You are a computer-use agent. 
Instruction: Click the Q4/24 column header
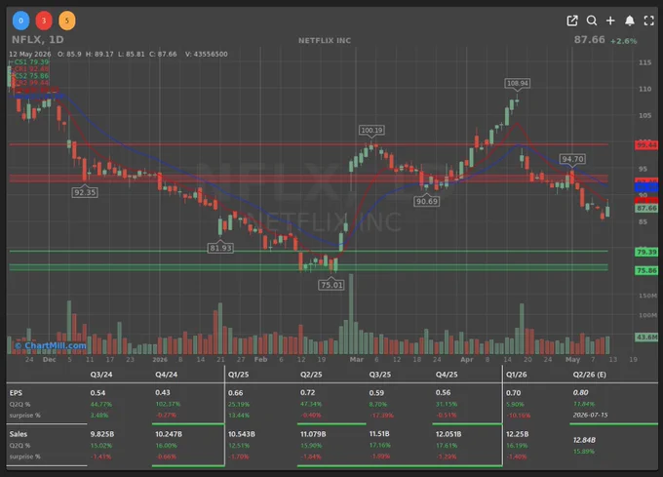(x=167, y=375)
